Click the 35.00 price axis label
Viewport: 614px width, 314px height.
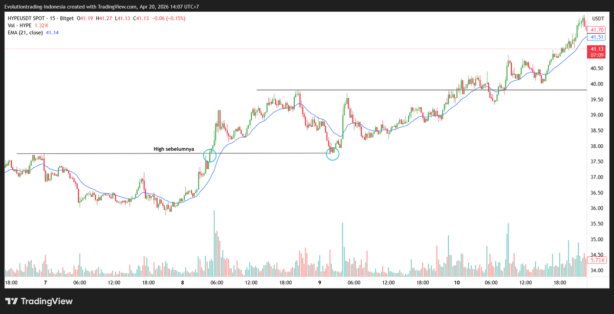tap(597, 239)
